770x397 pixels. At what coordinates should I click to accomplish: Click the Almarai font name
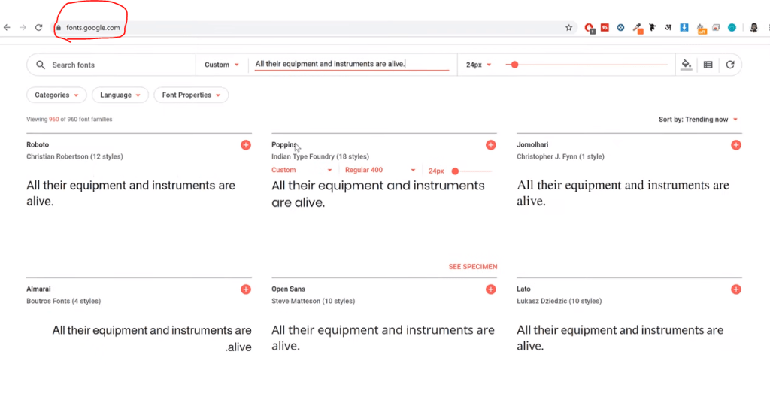coord(38,289)
